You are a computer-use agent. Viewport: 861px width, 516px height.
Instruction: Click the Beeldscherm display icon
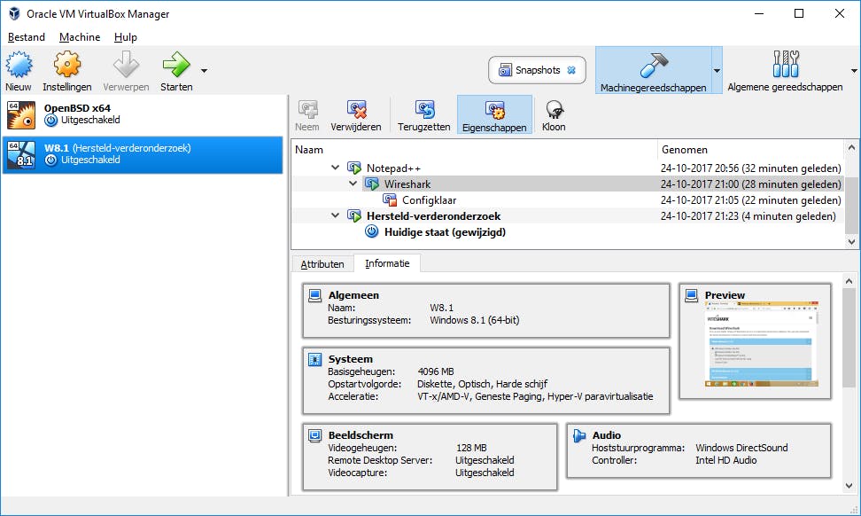[x=314, y=436]
